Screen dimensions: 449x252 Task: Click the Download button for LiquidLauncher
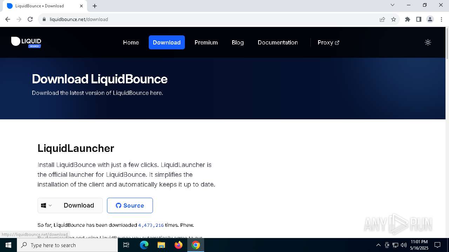click(79, 205)
